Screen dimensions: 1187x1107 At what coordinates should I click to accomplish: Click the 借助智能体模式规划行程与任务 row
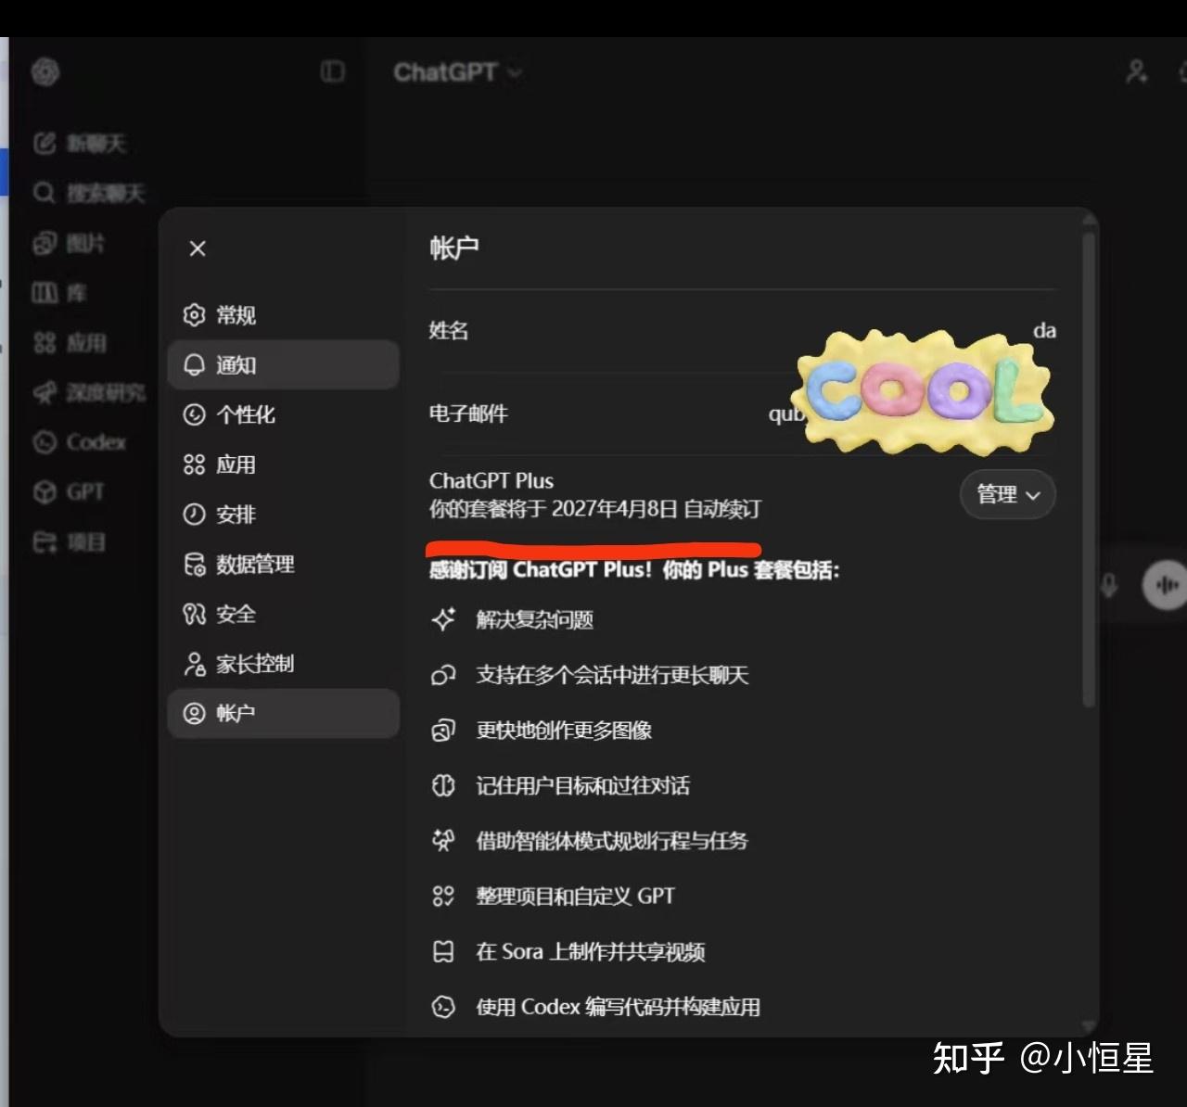[x=590, y=841]
